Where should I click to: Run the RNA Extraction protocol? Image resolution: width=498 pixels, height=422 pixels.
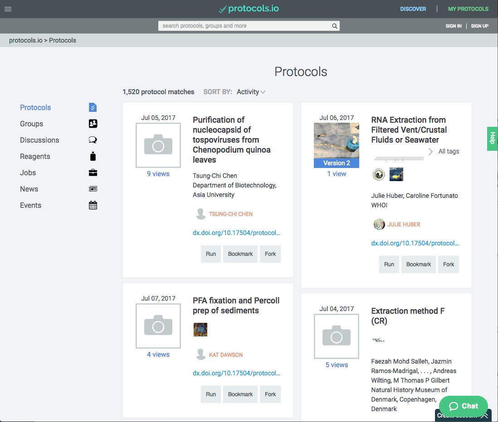pos(389,264)
